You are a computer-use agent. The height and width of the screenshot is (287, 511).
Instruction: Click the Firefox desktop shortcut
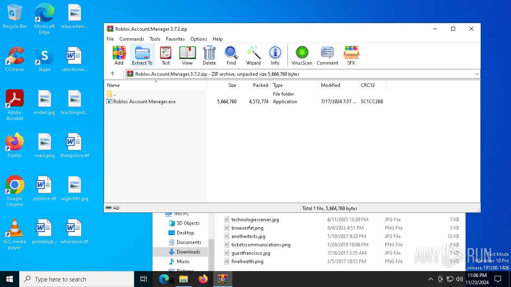(15, 146)
